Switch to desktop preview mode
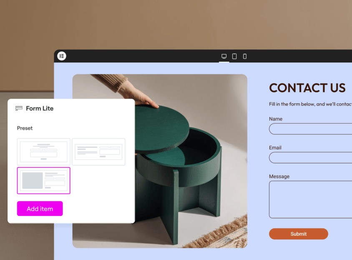The image size is (352, 260). tap(224, 56)
